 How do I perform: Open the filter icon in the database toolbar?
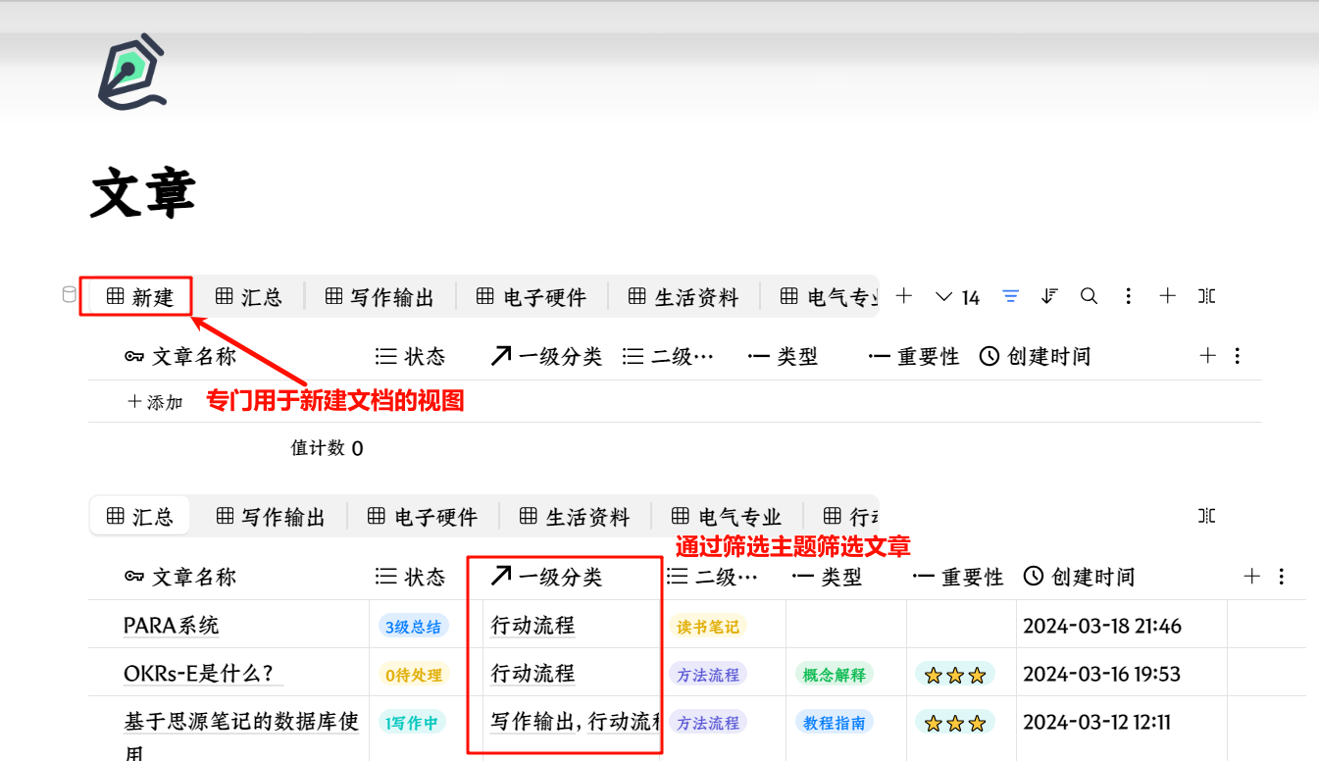1011,296
